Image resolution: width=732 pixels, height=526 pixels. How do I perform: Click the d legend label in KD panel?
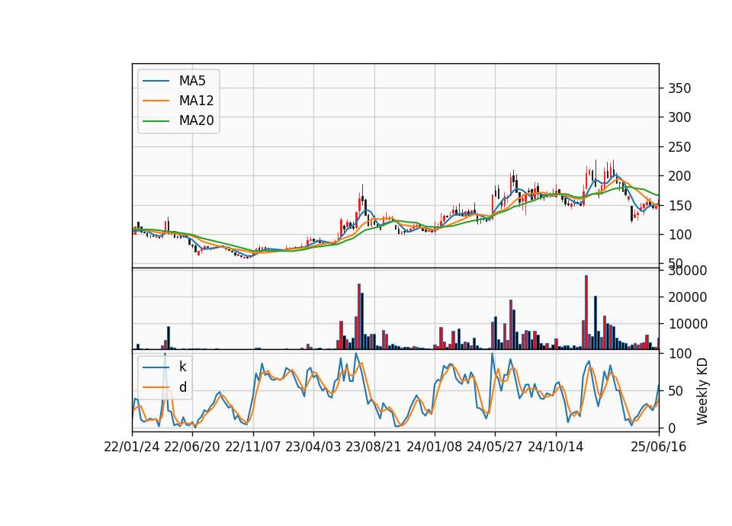pyautogui.click(x=183, y=387)
